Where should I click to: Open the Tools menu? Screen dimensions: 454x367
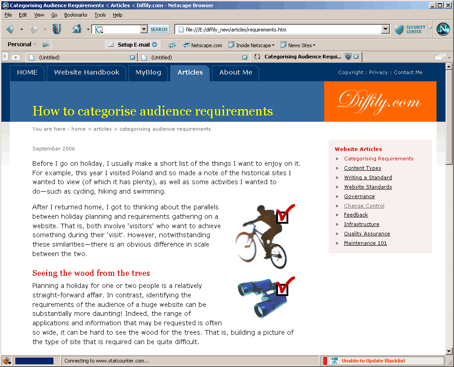[100, 15]
